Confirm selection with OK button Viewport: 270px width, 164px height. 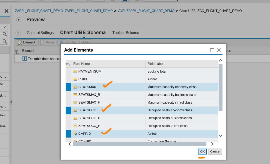202,151
